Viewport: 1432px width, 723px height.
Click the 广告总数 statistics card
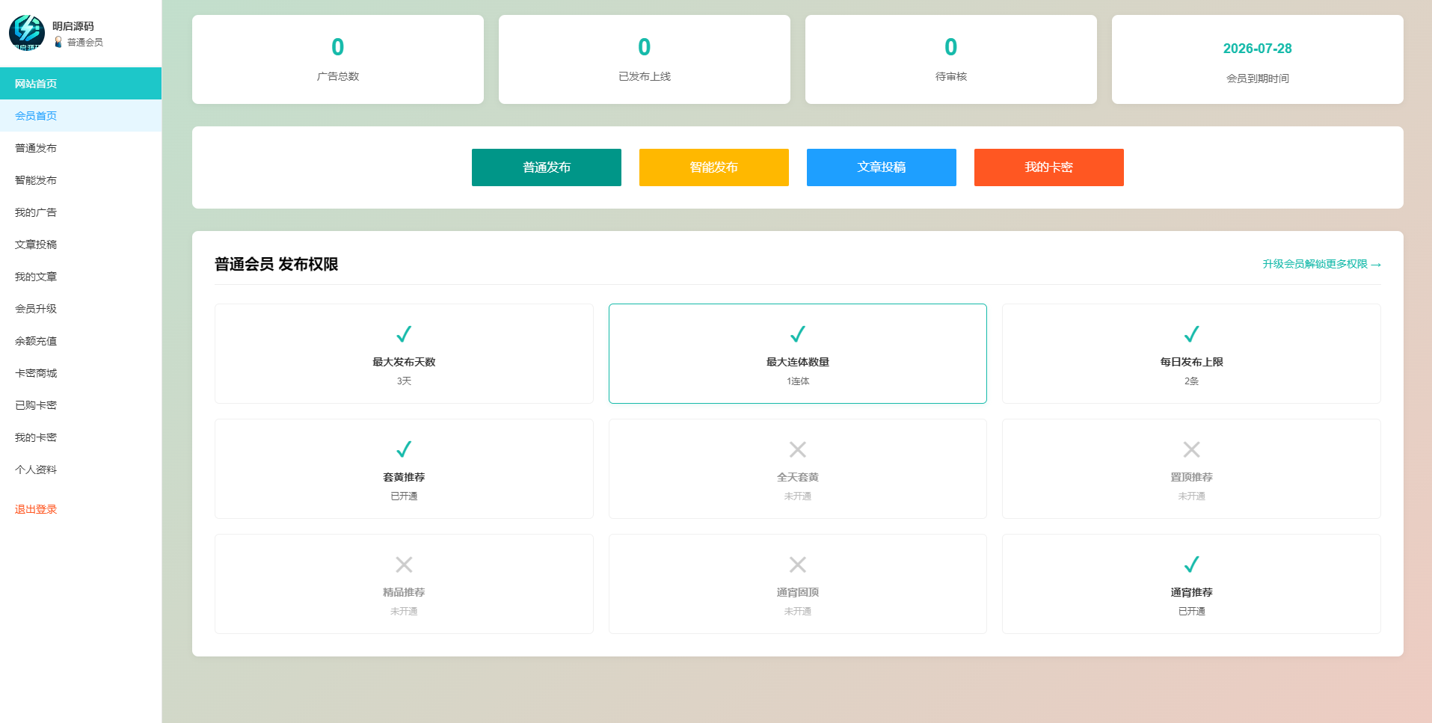338,60
